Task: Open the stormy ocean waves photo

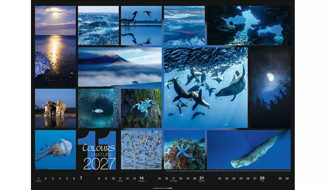Action: (98, 26)
